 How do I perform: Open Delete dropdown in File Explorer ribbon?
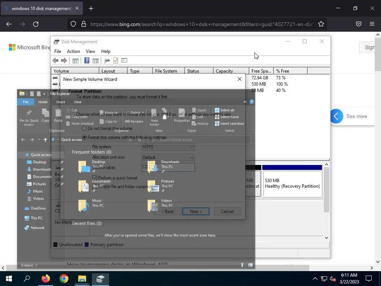tap(143, 113)
